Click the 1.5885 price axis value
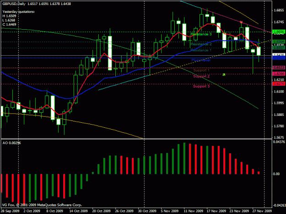 (x=279, y=115)
